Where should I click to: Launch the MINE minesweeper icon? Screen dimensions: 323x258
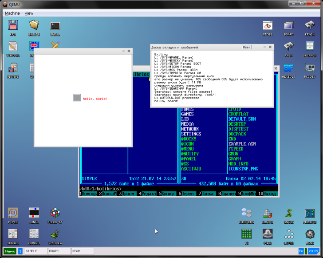click(x=310, y=236)
